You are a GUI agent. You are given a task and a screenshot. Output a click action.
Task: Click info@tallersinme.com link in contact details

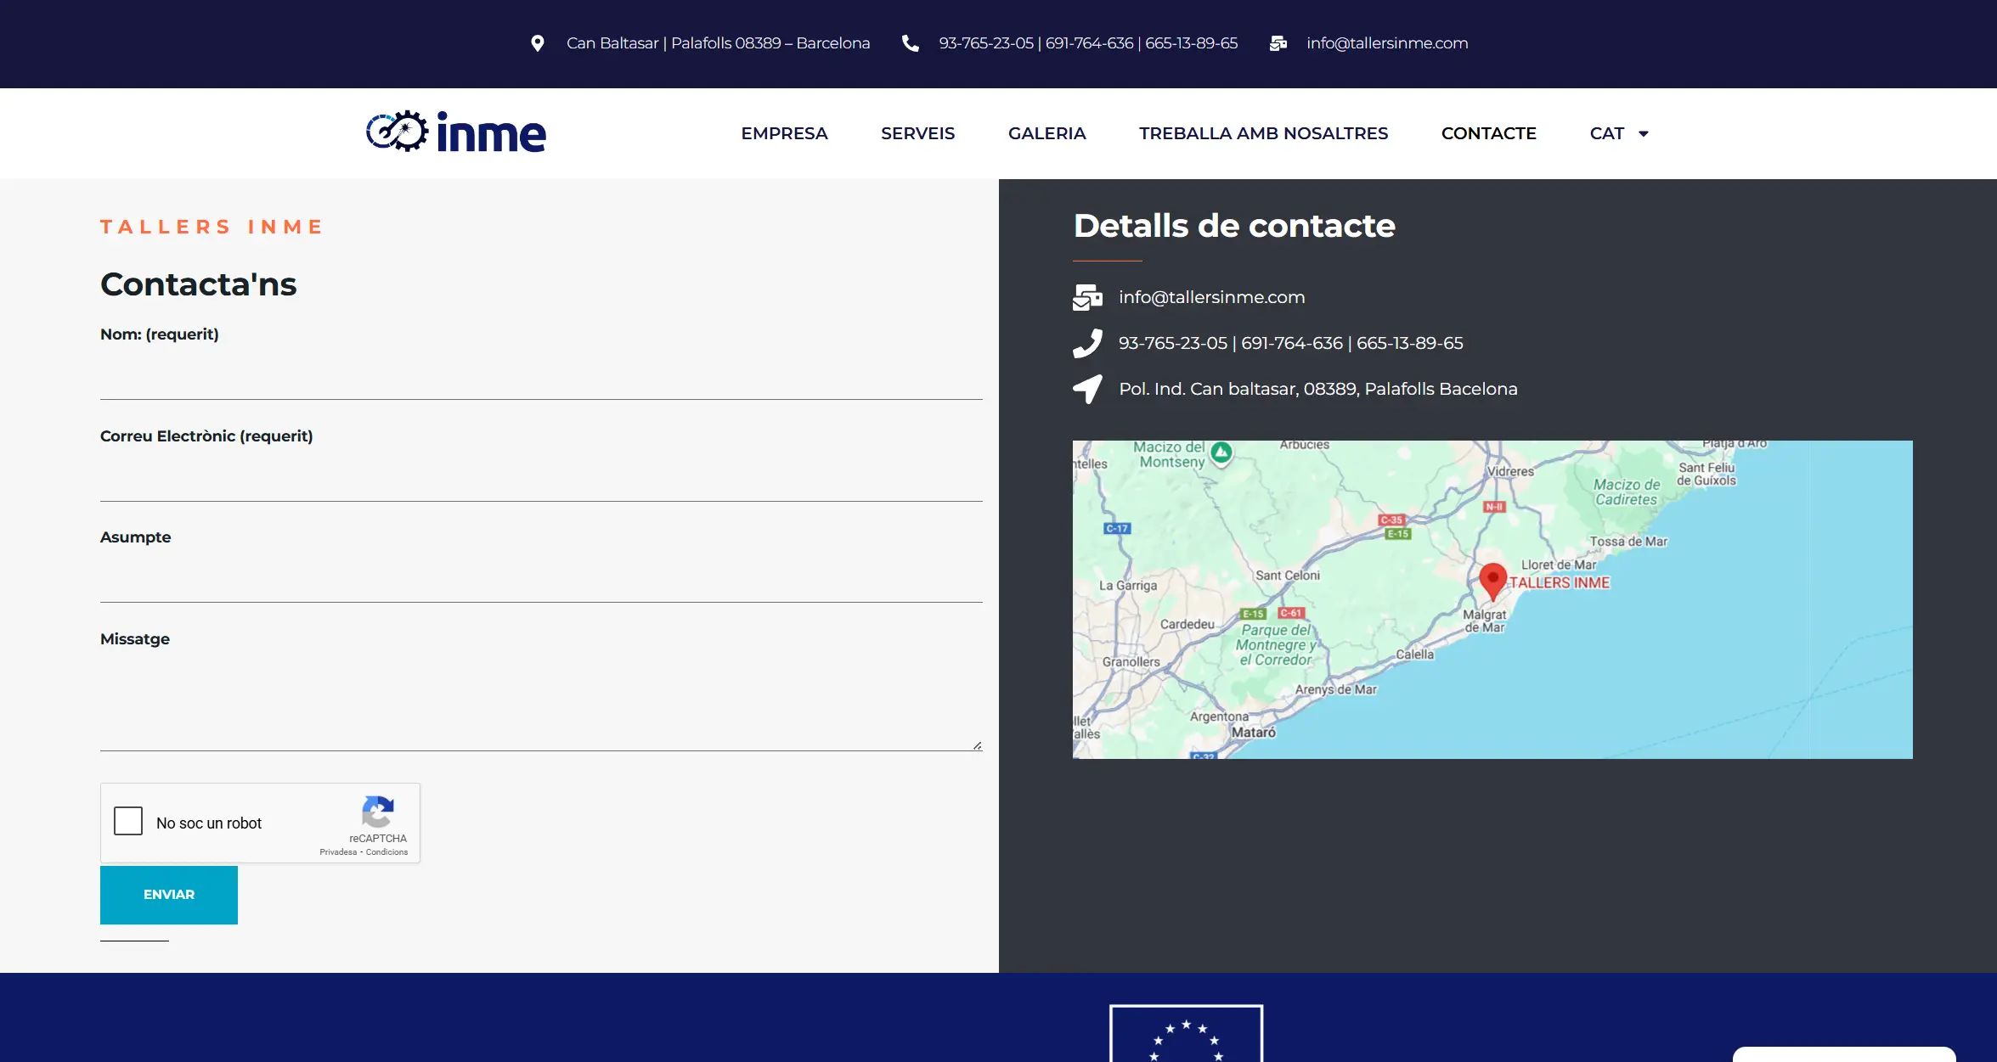[1211, 297]
